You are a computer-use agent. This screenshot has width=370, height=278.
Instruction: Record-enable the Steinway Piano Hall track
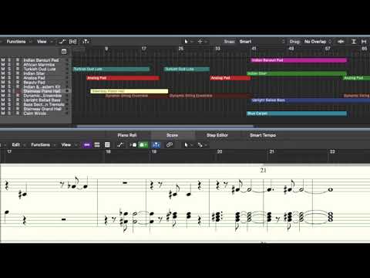coord(18,91)
